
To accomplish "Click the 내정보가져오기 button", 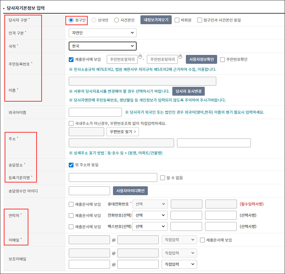I will [x=156, y=20].
